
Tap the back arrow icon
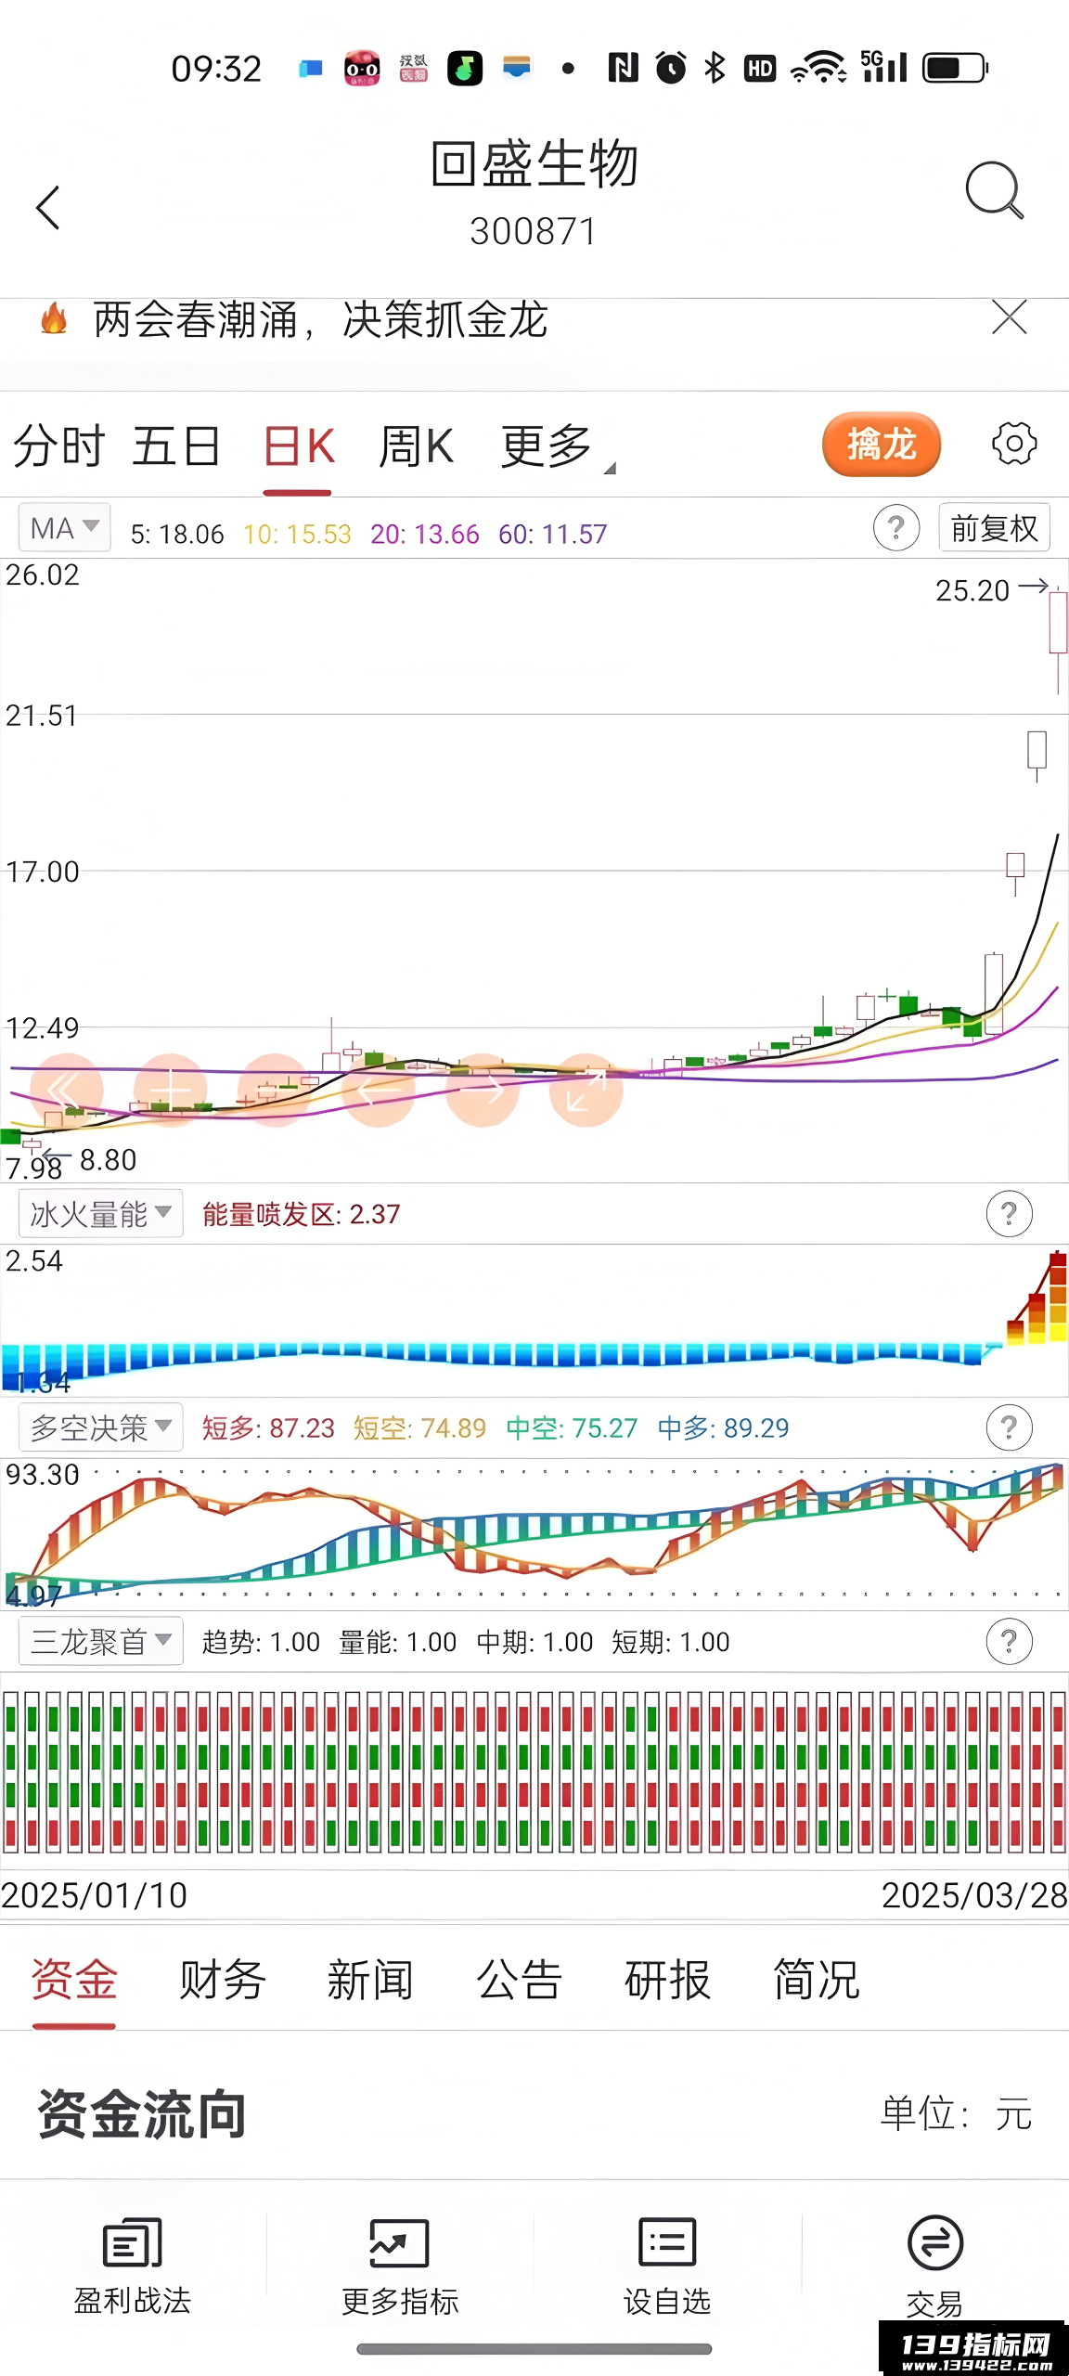pos(48,207)
